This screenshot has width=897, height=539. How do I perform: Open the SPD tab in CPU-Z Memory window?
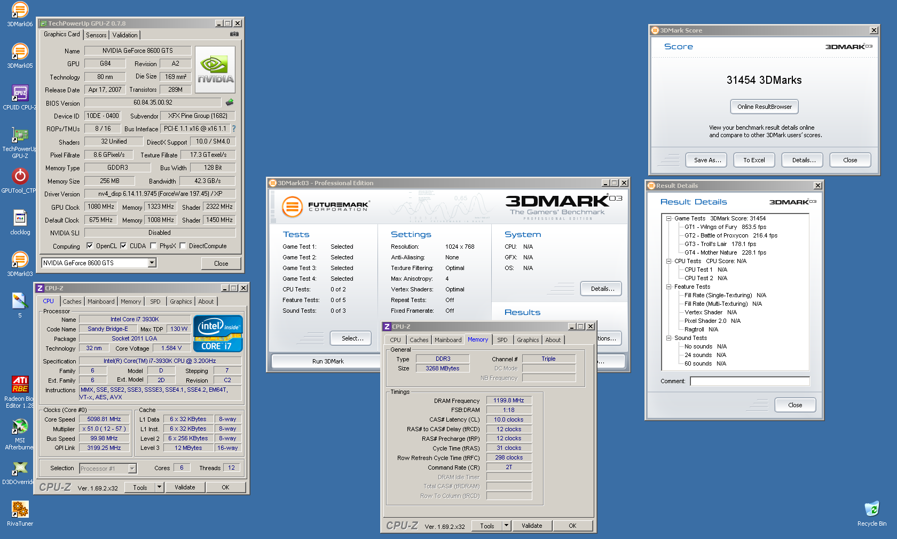502,340
